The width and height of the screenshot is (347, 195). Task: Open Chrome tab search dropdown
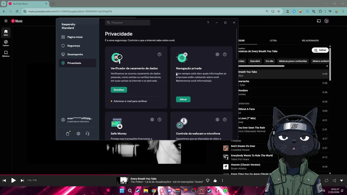[4, 4]
